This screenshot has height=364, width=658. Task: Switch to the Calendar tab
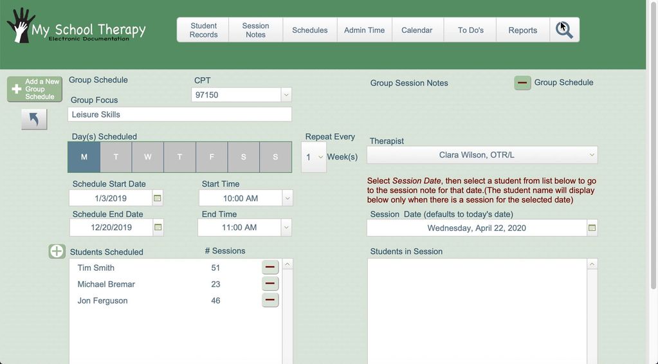click(x=417, y=30)
